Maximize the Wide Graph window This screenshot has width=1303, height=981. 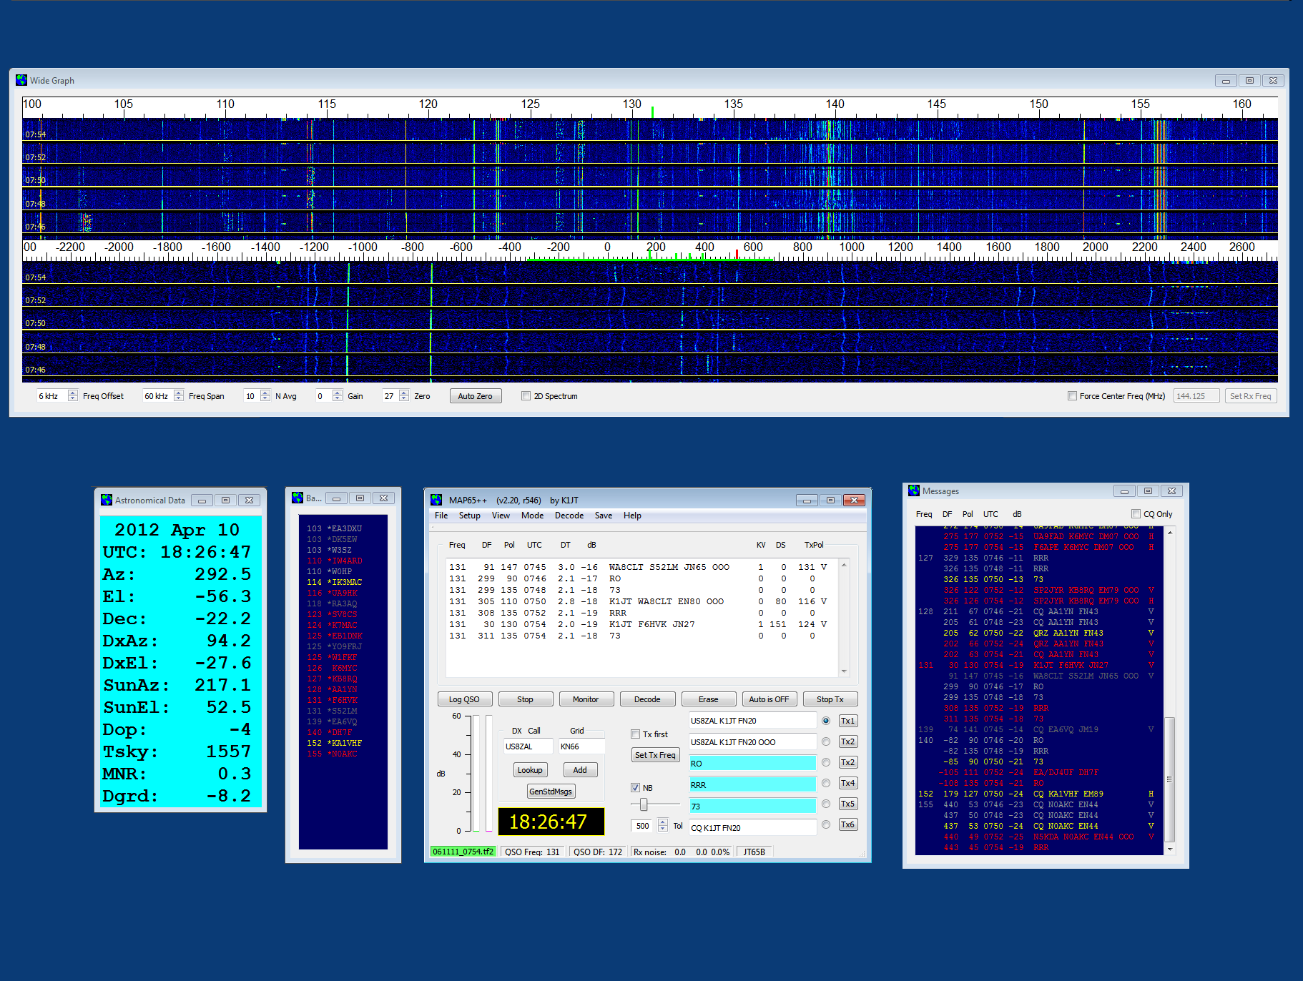(1249, 80)
